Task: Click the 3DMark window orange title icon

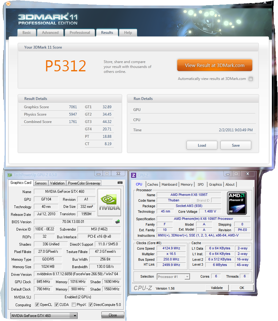Action: [8, 3]
